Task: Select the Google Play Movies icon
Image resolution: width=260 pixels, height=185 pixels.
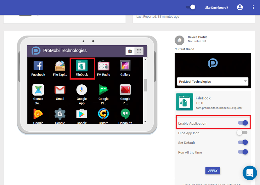Action: [x=125, y=90]
